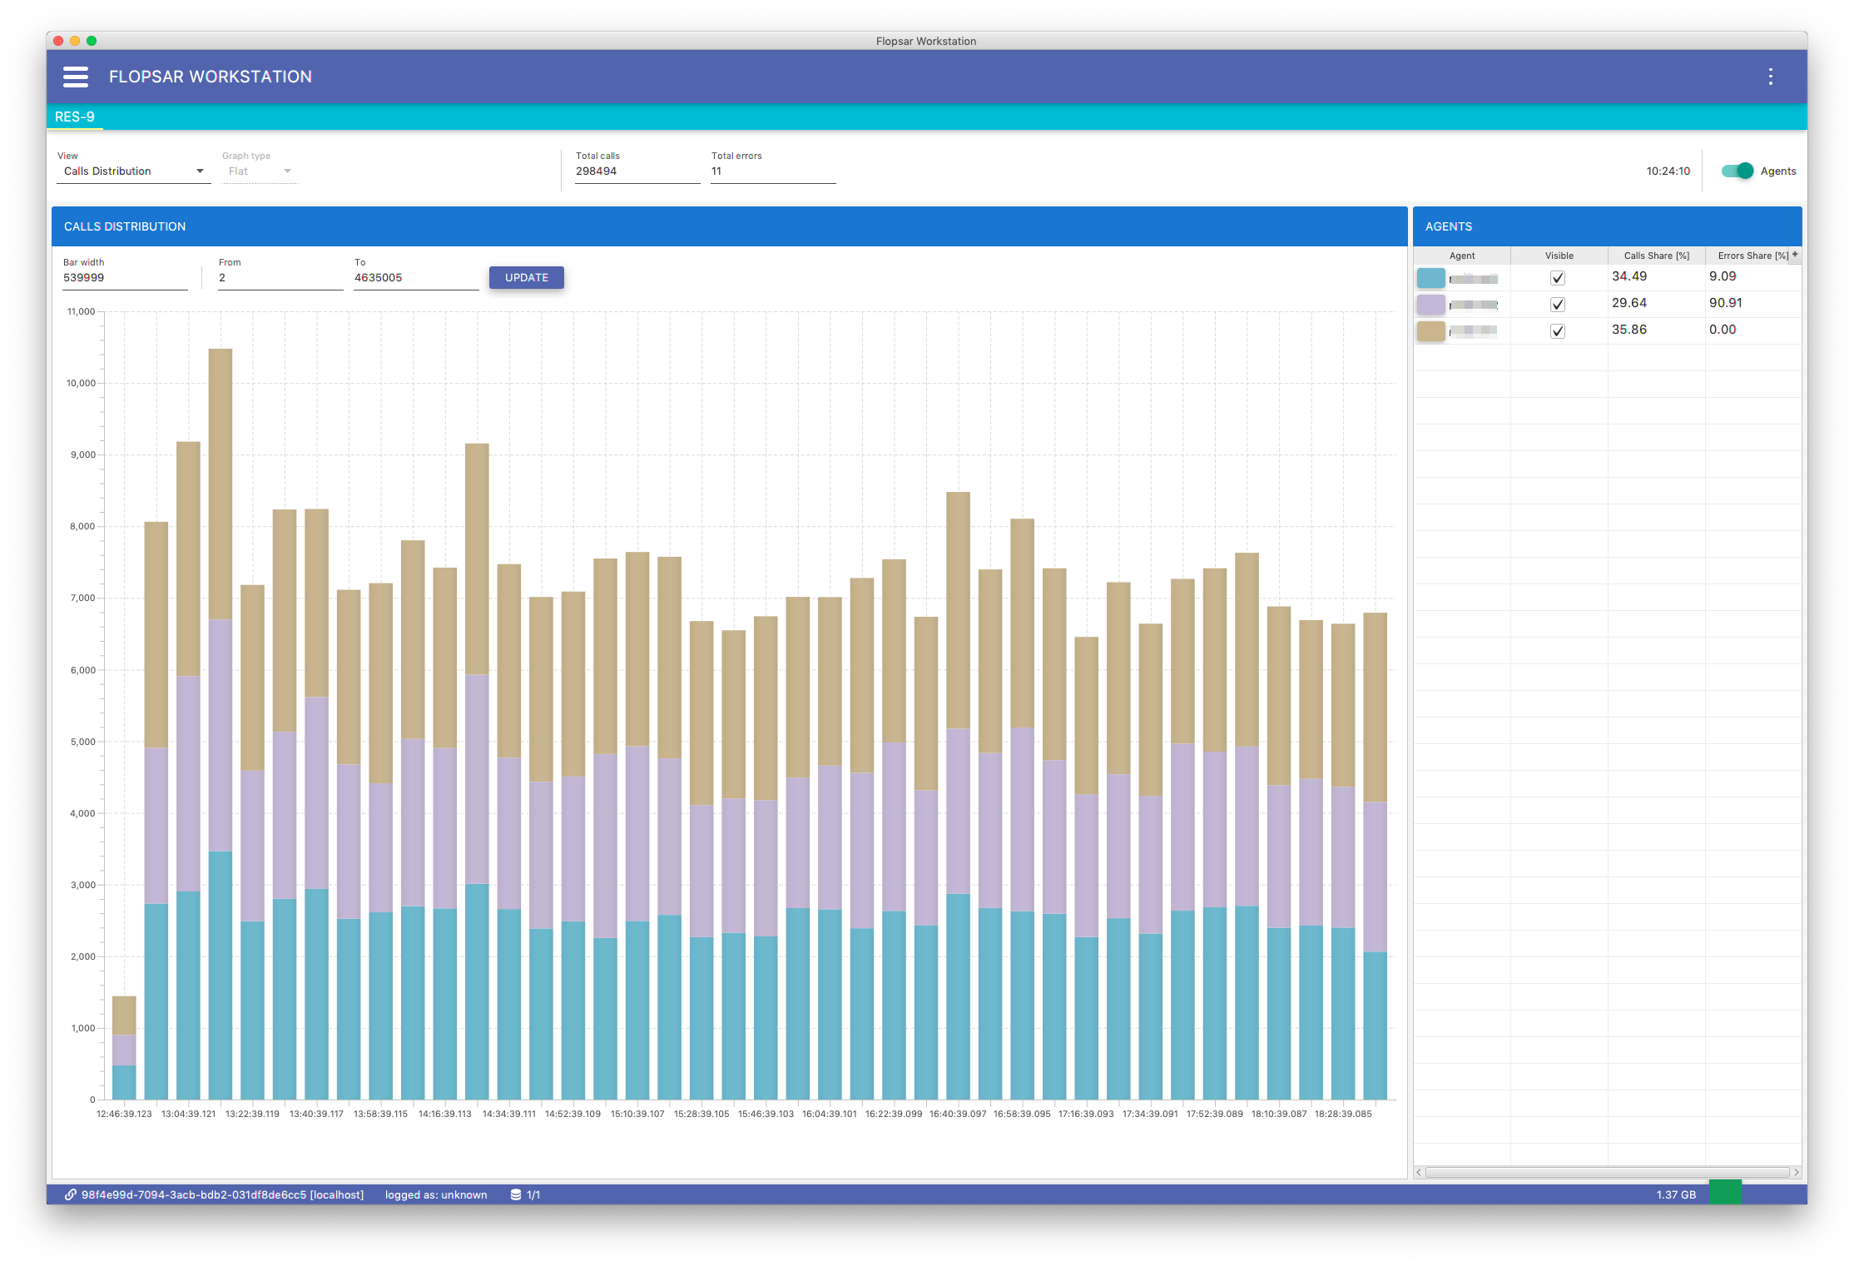Click the scrollbar left arrow in Agents panel
The width and height of the screenshot is (1854, 1266).
point(1419,1172)
